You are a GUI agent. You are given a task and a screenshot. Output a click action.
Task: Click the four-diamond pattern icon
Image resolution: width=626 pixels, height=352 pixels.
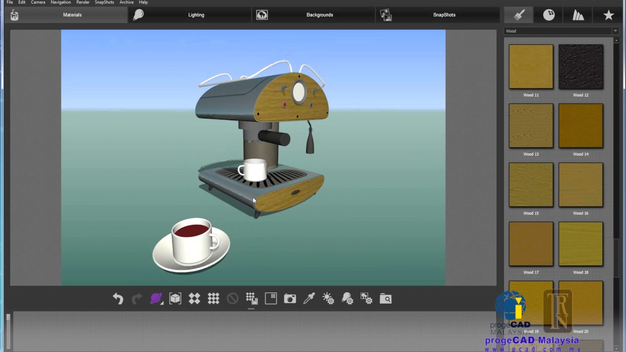coord(194,299)
